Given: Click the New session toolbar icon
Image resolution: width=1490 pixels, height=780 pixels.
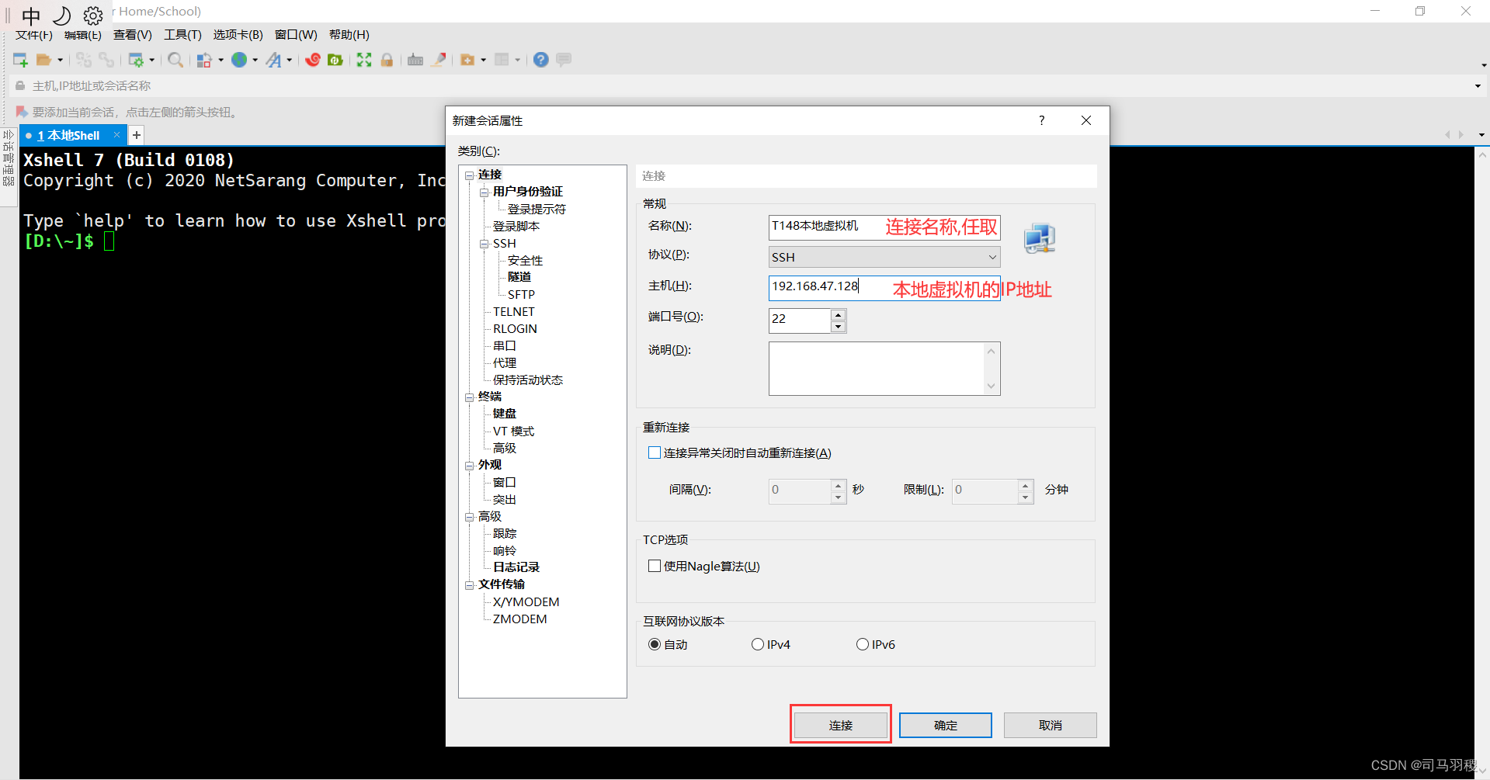Looking at the screenshot, I should tap(20, 60).
